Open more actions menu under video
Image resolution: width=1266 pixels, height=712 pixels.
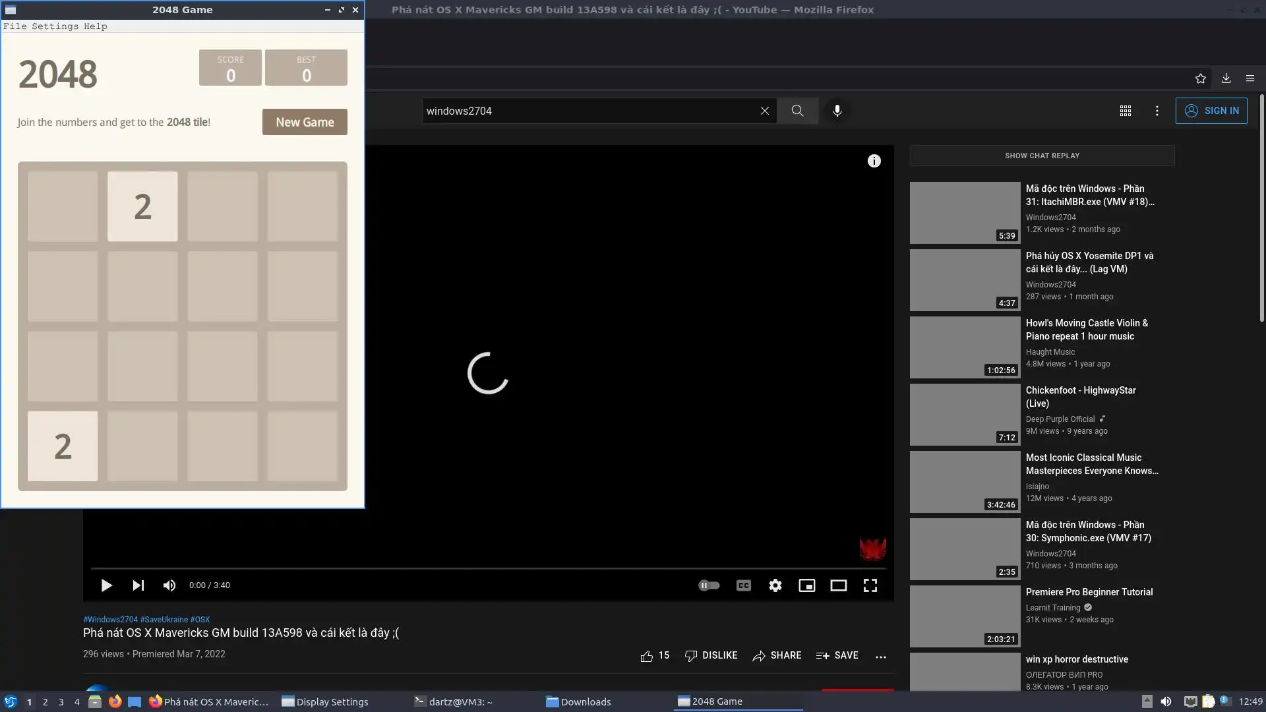point(880,656)
